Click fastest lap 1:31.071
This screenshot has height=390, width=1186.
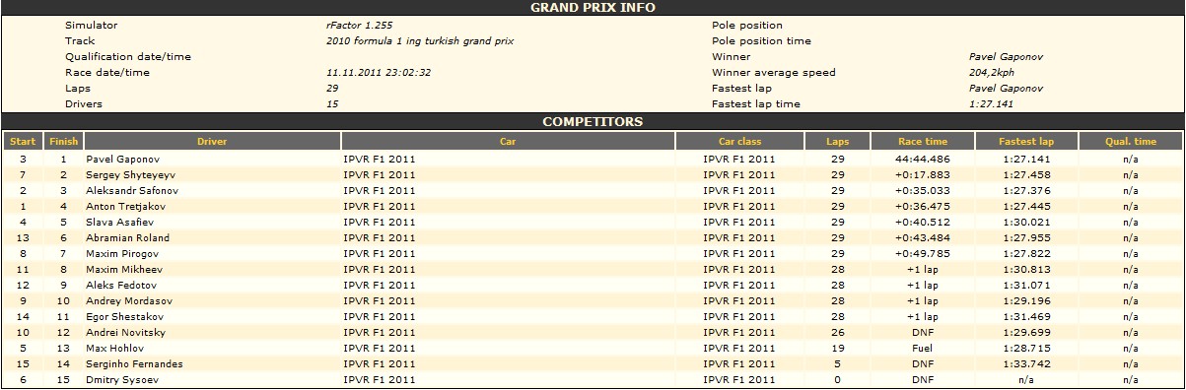pyautogui.click(x=1026, y=285)
